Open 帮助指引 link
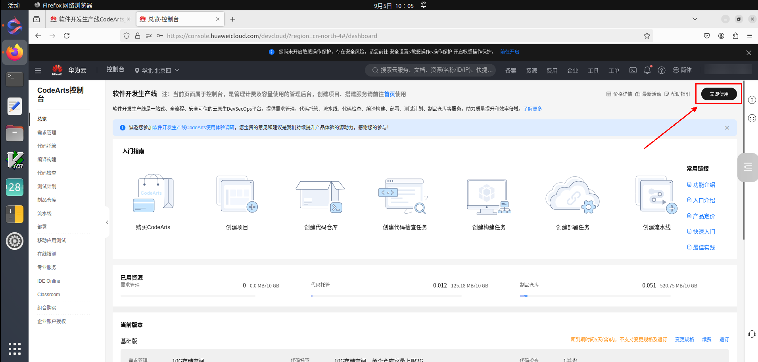Image resolution: width=758 pixels, height=362 pixels. coord(677,94)
